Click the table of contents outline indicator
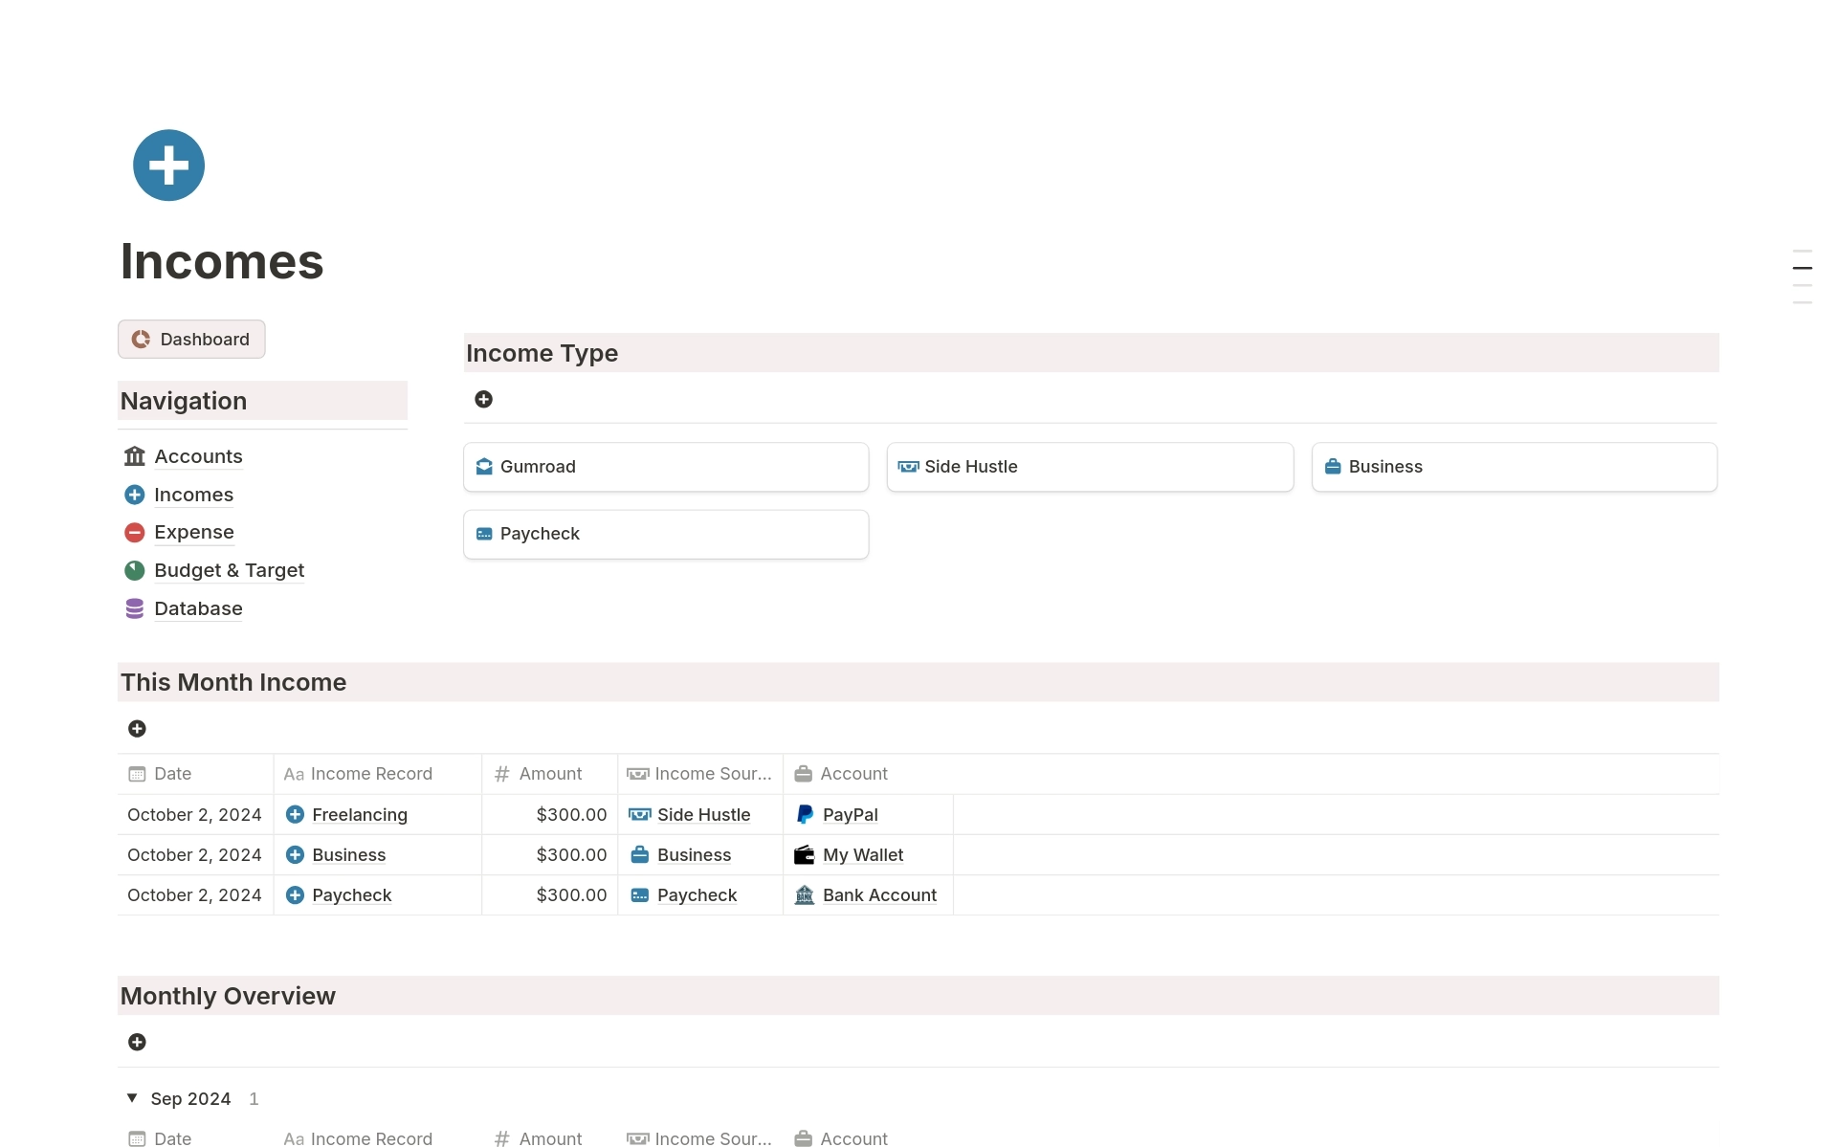Viewport: 1837px width, 1147px height. [x=1803, y=277]
